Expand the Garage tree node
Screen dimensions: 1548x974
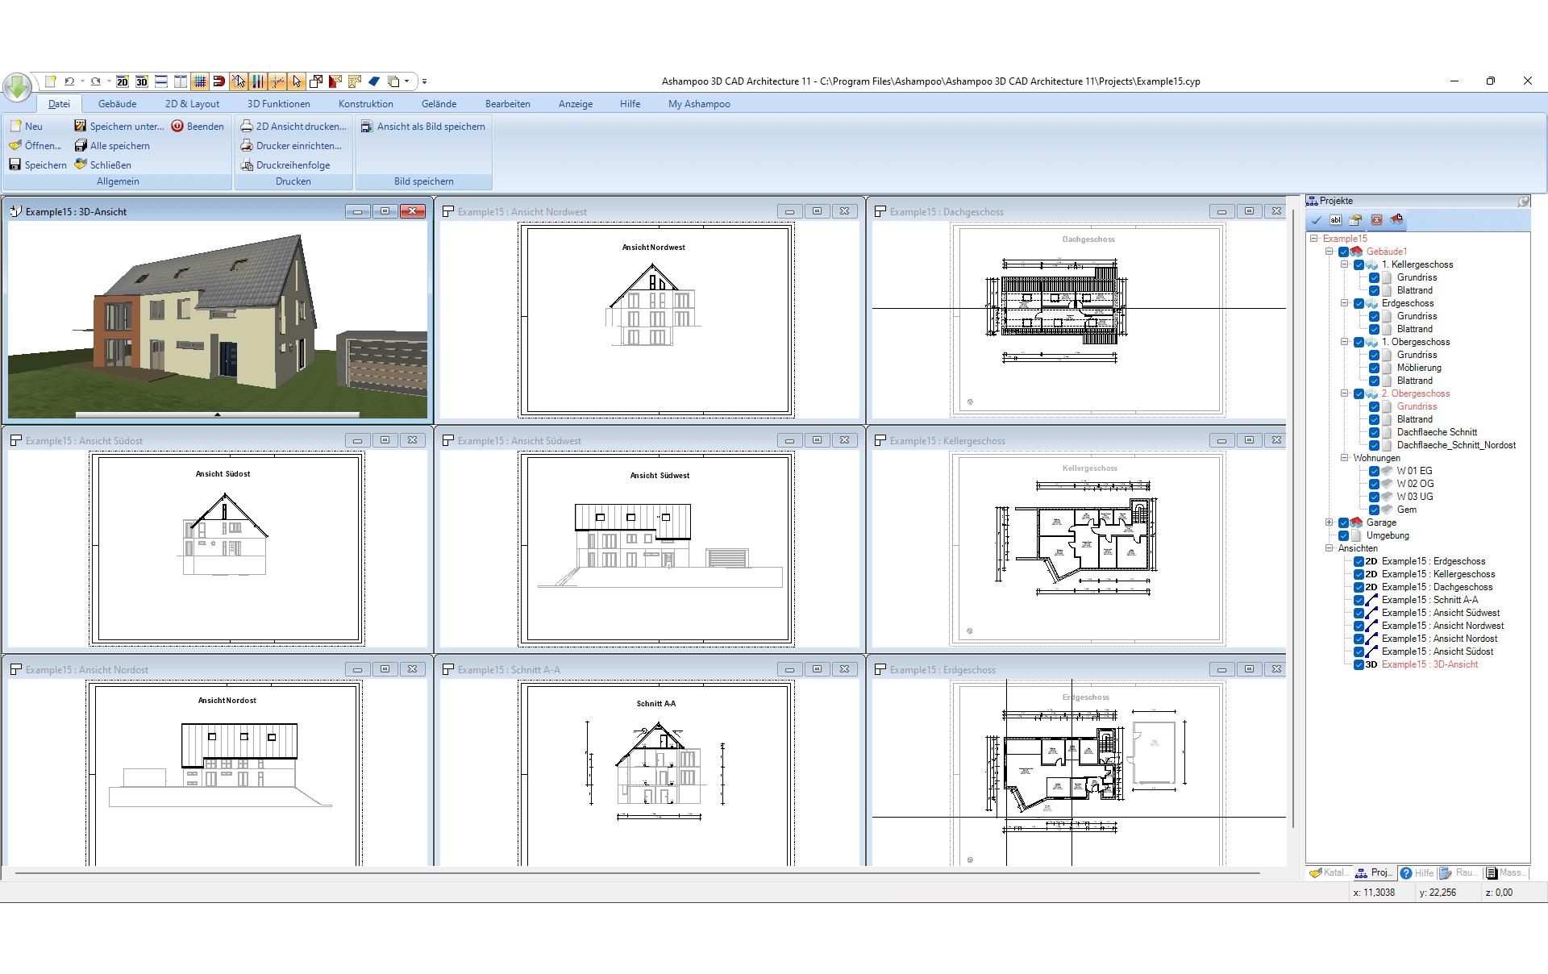[x=1330, y=522]
